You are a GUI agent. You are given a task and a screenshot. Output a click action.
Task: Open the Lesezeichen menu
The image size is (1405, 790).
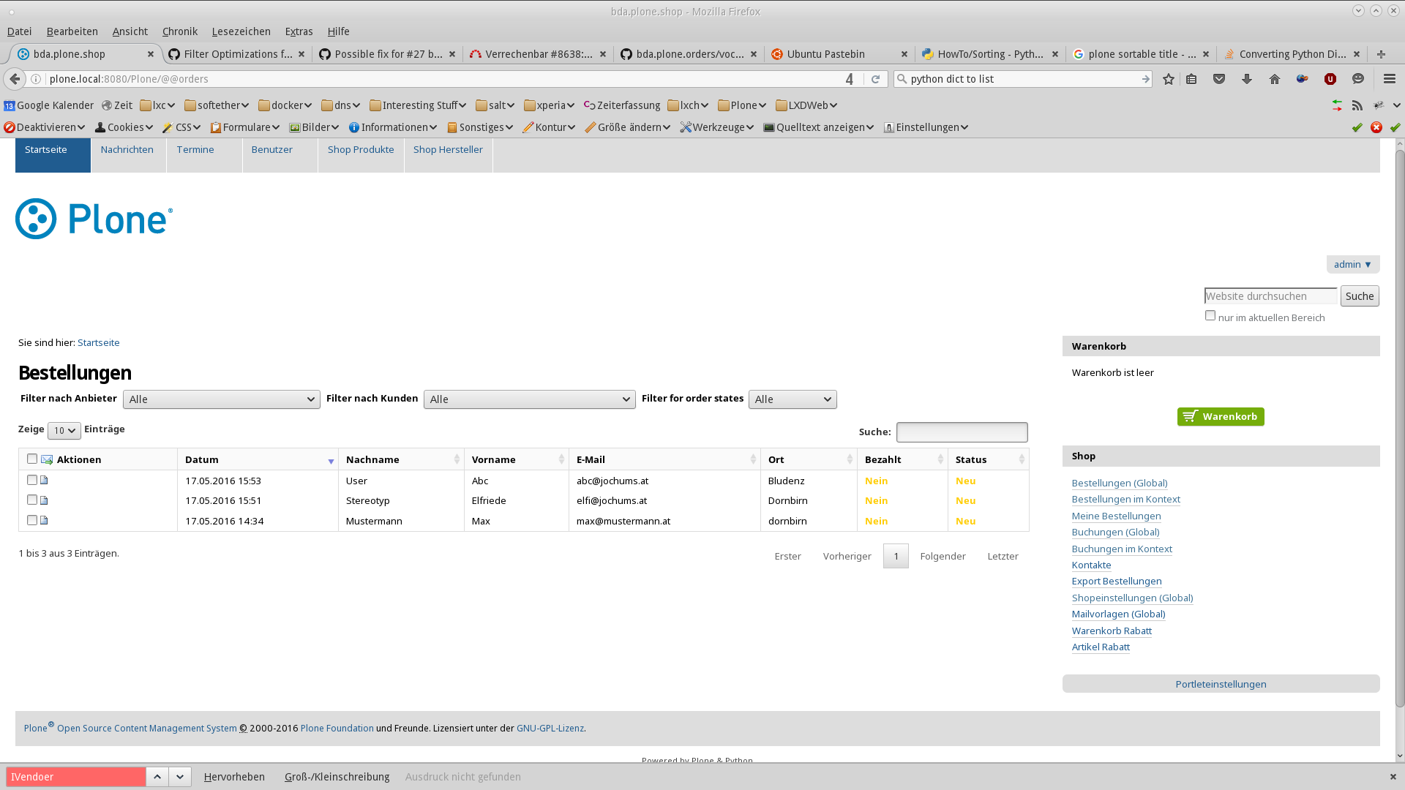click(x=241, y=31)
